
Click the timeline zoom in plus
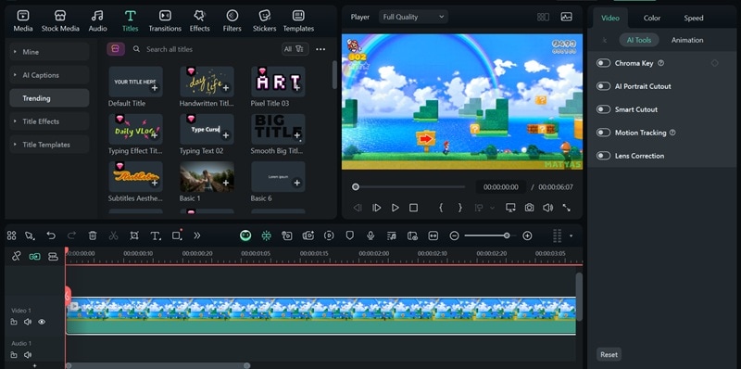(527, 235)
